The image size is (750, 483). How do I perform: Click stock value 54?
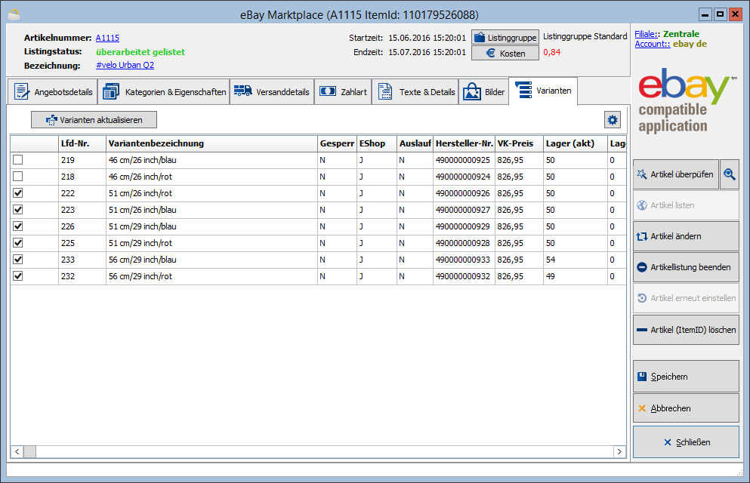click(x=551, y=260)
